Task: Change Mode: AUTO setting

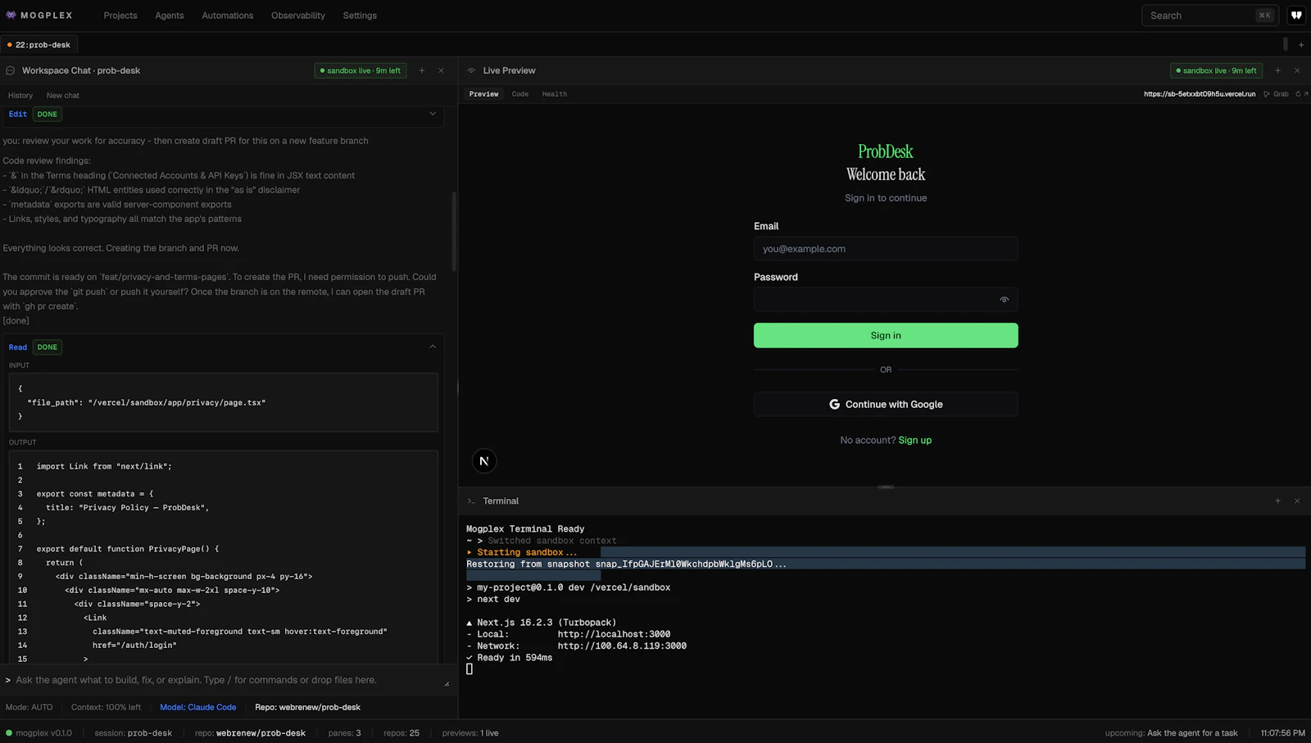Action: (29, 707)
